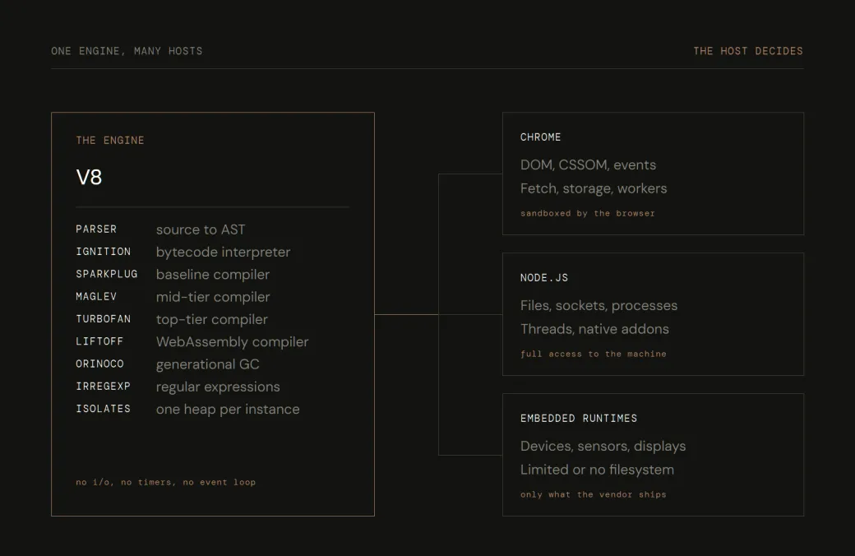Click the 'IRREGEXP' label
This screenshot has width=855, height=556.
point(103,386)
